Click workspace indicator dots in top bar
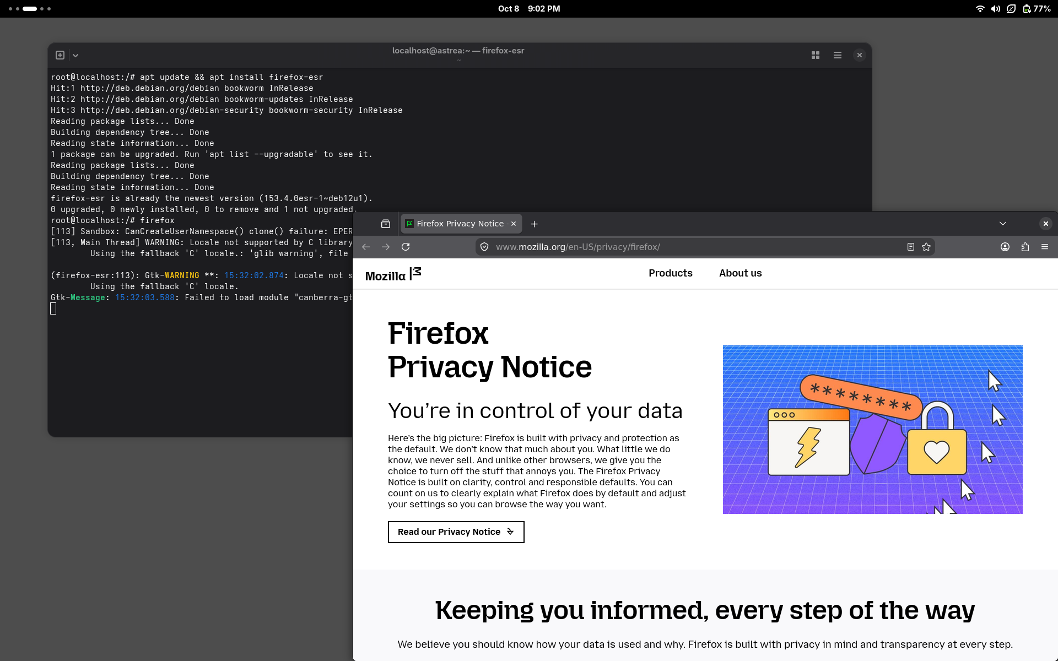 point(30,9)
